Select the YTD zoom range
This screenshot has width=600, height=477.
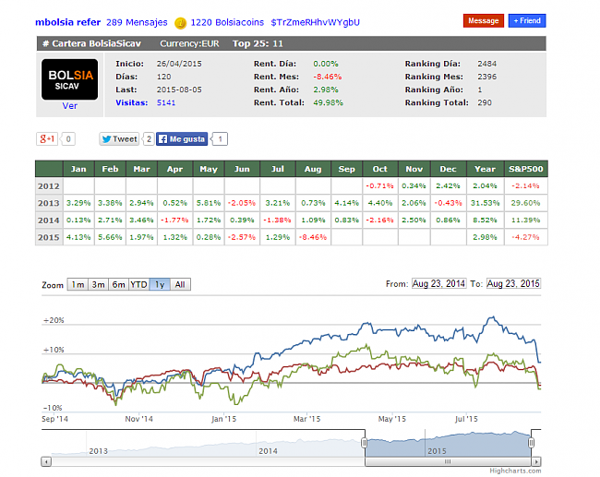(138, 284)
